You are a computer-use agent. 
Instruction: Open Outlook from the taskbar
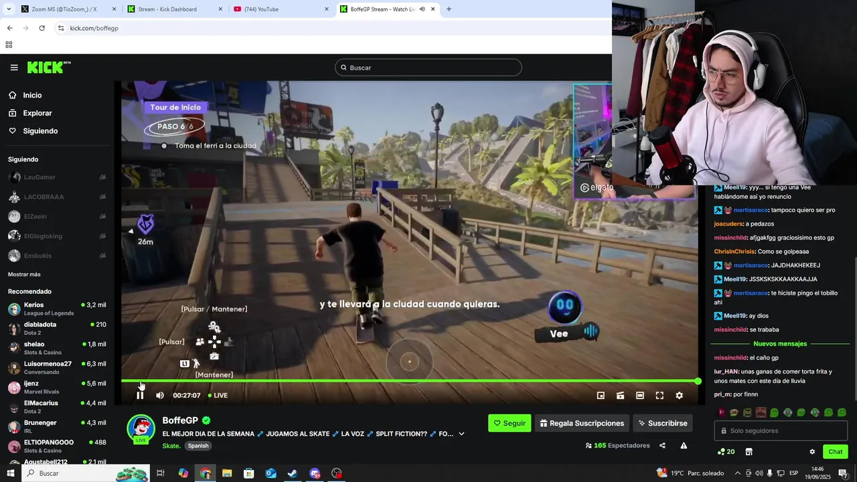(x=270, y=473)
